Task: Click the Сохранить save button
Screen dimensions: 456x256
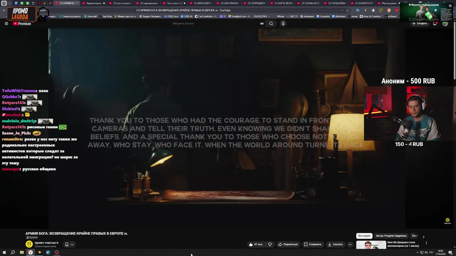Action: tap(313, 244)
